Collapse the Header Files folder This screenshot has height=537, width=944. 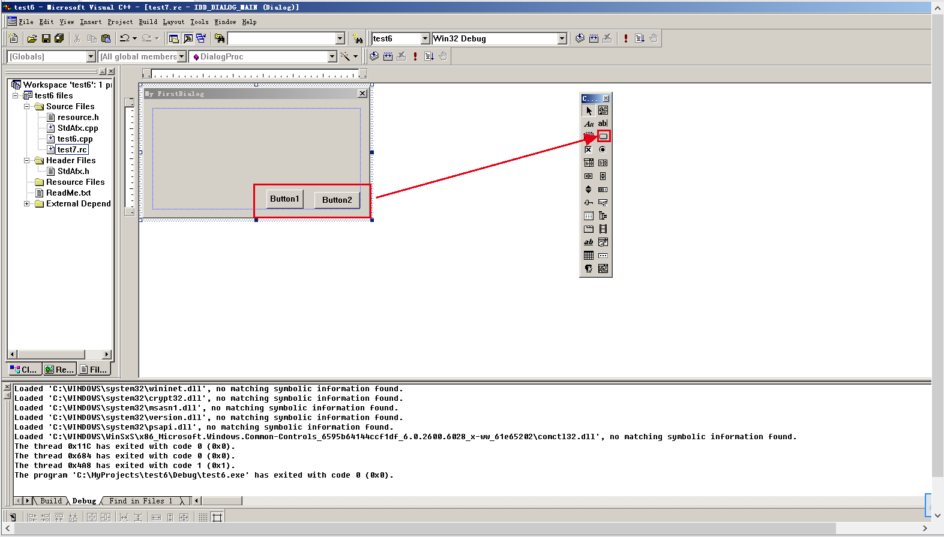pyautogui.click(x=26, y=161)
